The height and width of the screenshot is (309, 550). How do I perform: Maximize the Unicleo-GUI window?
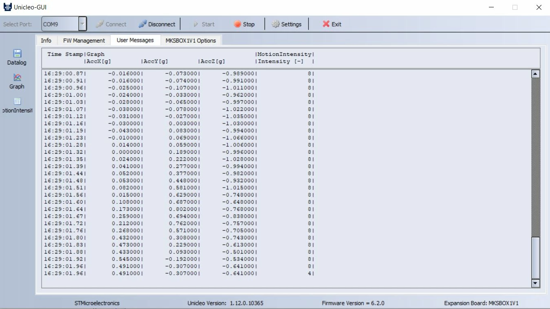click(x=515, y=7)
